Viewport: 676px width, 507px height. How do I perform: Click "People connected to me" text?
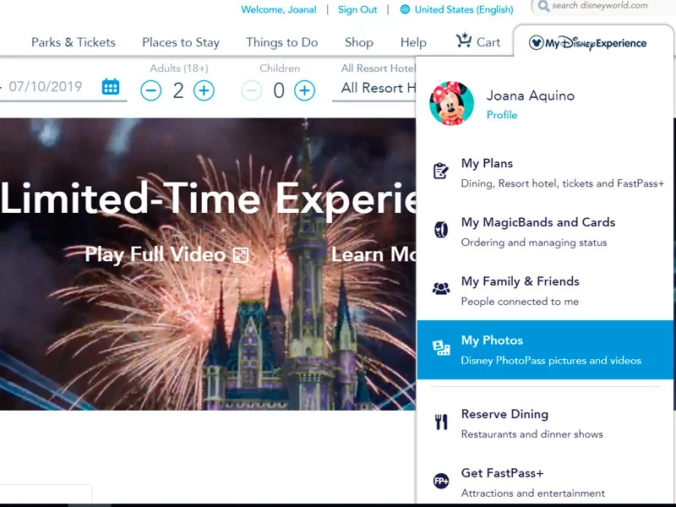click(520, 302)
